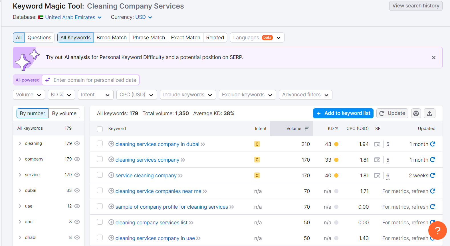The height and width of the screenshot is (246, 450).
Task: Click plus icon for 'cleaning company services list'
Action: (111, 222)
